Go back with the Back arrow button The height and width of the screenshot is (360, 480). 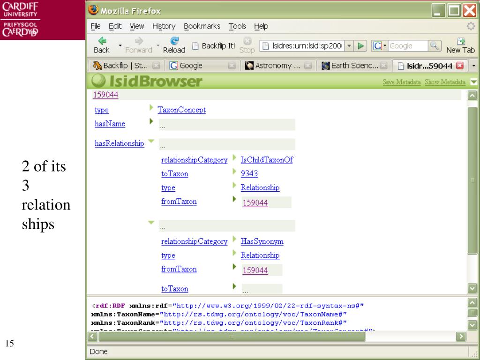[102, 45]
